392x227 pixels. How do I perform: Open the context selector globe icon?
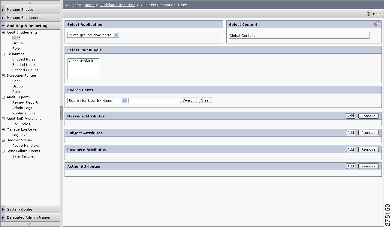tap(376, 24)
